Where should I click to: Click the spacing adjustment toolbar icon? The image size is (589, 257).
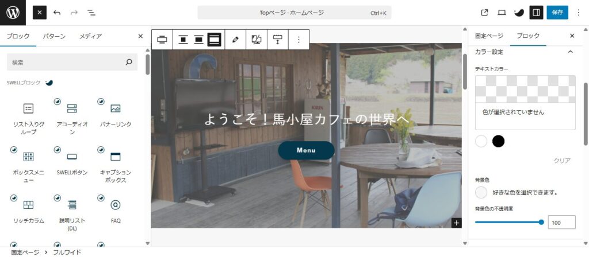(x=278, y=40)
